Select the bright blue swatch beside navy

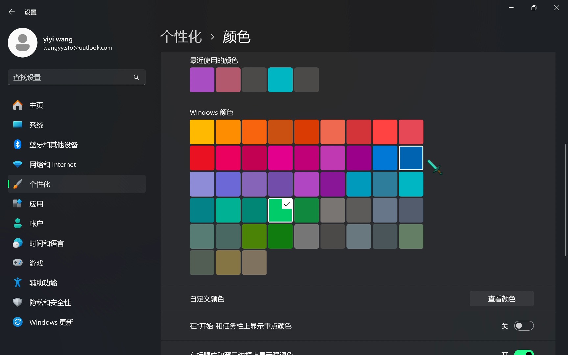coord(385,158)
